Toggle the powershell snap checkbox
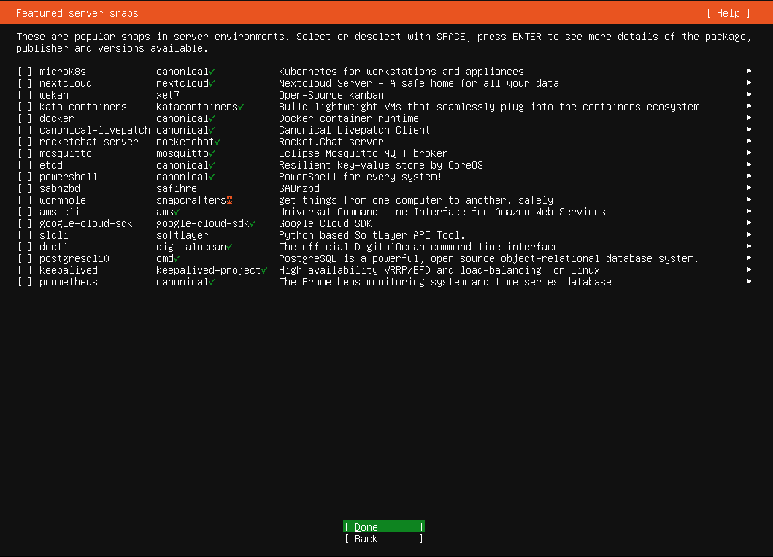Viewport: 773px width, 557px height. tap(25, 177)
